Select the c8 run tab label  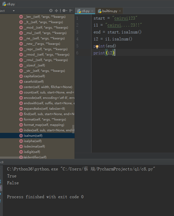coord(2,162)
